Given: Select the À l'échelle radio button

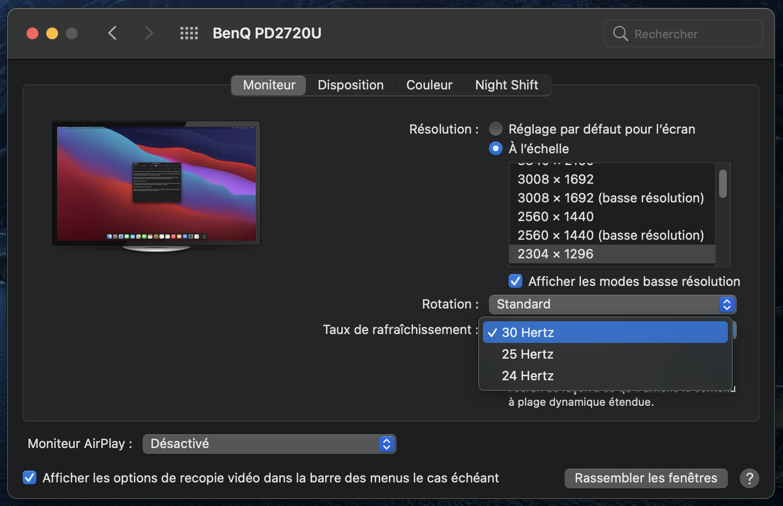Looking at the screenshot, I should 496,148.
